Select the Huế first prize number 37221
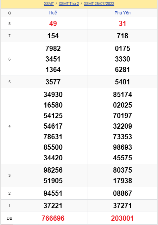 pyautogui.click(x=53, y=206)
